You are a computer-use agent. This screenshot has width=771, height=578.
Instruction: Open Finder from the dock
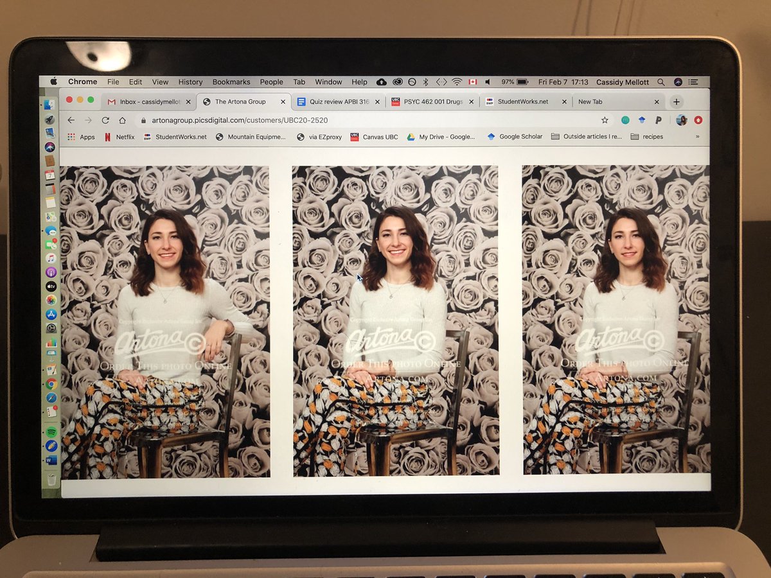pos(50,105)
